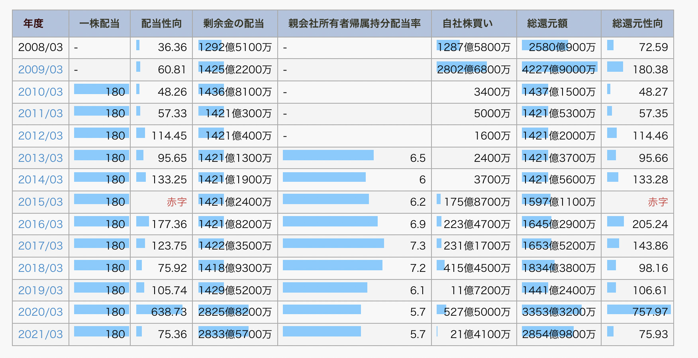698x358 pixels.
Task: Open the 2014/03 fiscal year link
Action: point(41,180)
